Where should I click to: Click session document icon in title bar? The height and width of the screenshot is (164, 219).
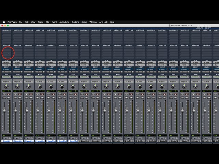click(x=169, y=26)
